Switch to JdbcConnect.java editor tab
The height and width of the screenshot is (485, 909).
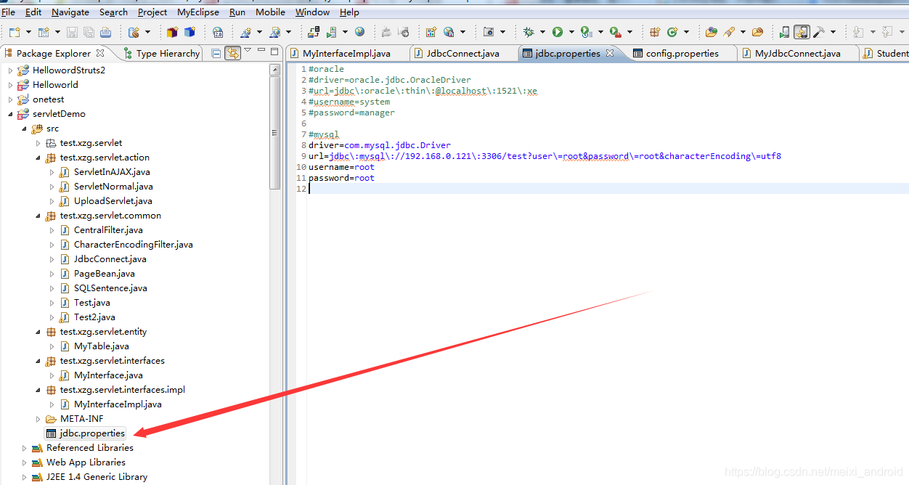pyautogui.click(x=462, y=53)
